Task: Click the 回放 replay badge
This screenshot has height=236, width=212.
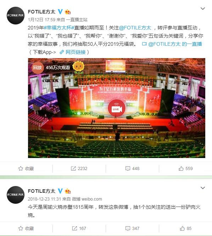Action: click(x=38, y=68)
